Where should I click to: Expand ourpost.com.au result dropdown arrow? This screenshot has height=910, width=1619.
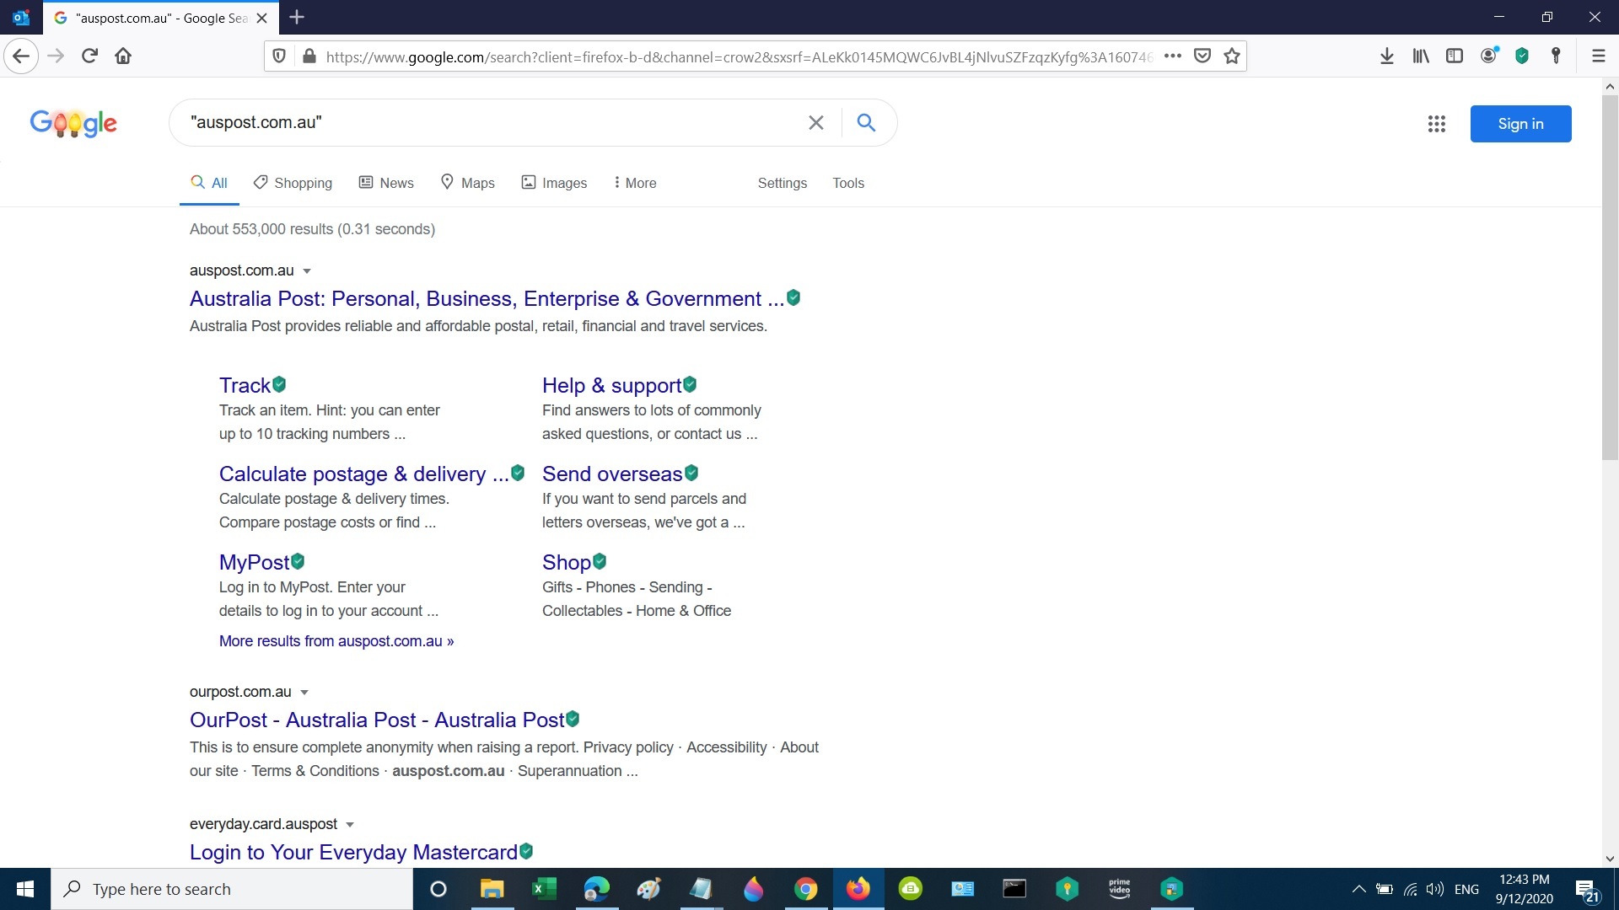(x=304, y=693)
